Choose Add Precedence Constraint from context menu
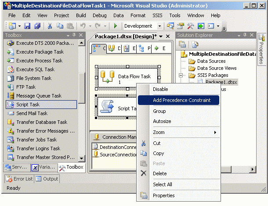Screen dimensions: 268x206 (179, 100)
